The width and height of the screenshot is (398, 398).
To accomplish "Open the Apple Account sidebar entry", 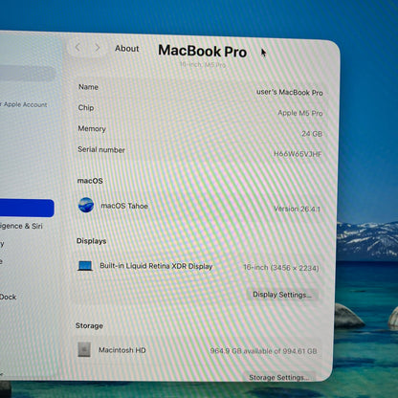I will point(24,104).
